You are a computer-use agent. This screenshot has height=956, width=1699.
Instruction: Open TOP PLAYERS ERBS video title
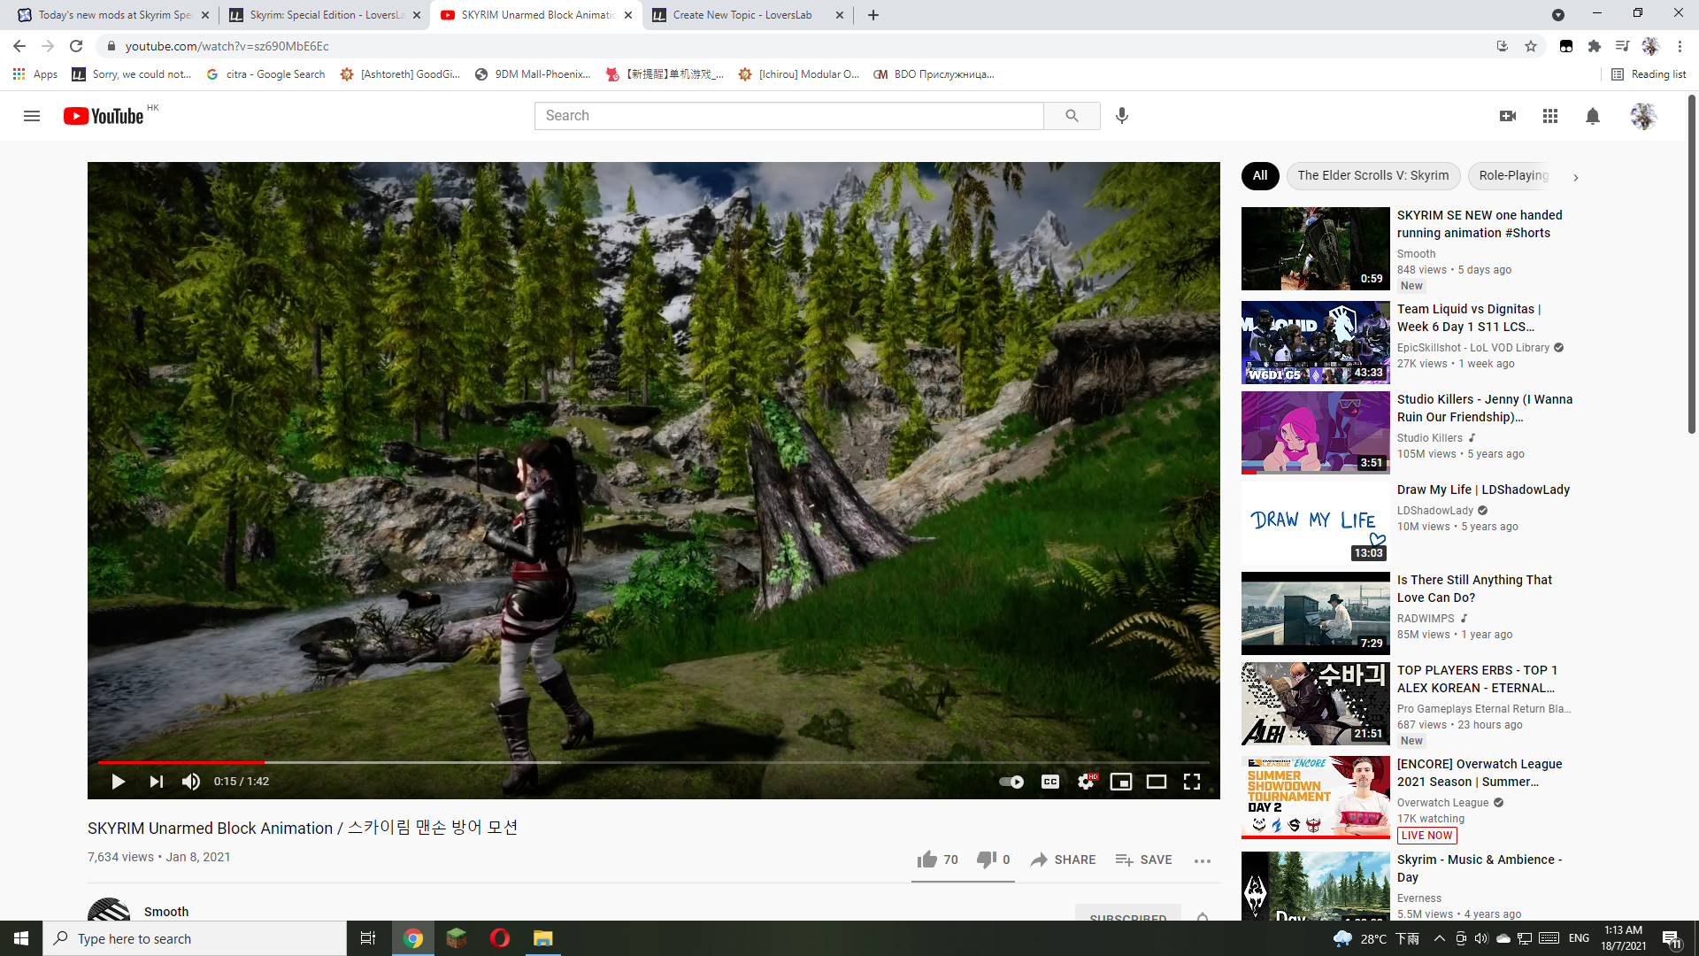coord(1477,679)
